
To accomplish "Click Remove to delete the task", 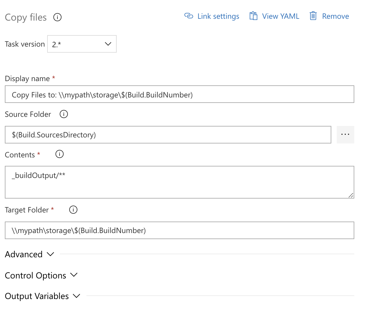I will pos(336,16).
